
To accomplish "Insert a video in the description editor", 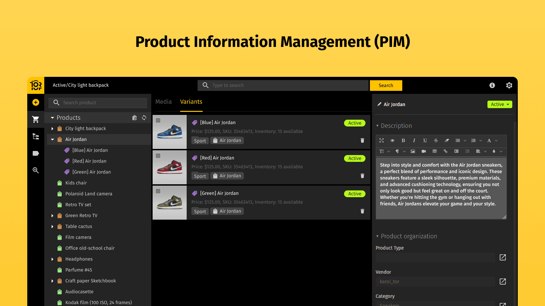I will [x=424, y=152].
